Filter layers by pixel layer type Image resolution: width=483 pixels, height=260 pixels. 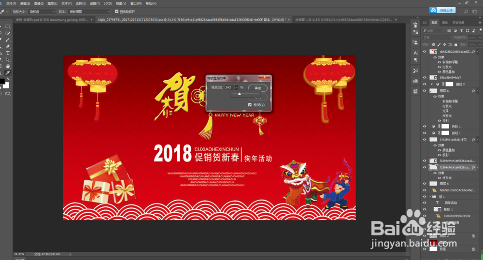click(x=449, y=30)
